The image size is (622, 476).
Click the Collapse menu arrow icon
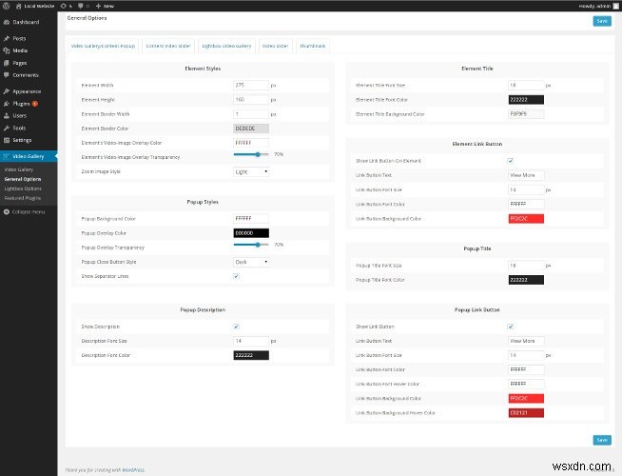tap(7, 212)
